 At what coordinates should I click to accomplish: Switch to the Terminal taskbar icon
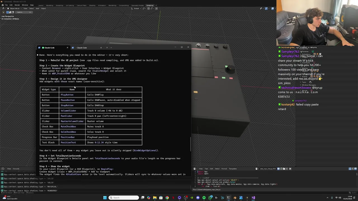pyautogui.click(x=229, y=198)
